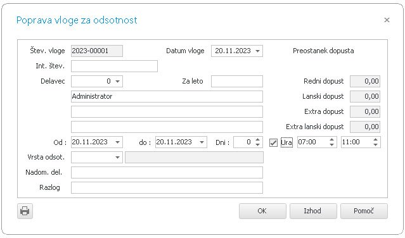405x238 pixels.
Task: Click the Izhod button
Action: (x=313, y=211)
